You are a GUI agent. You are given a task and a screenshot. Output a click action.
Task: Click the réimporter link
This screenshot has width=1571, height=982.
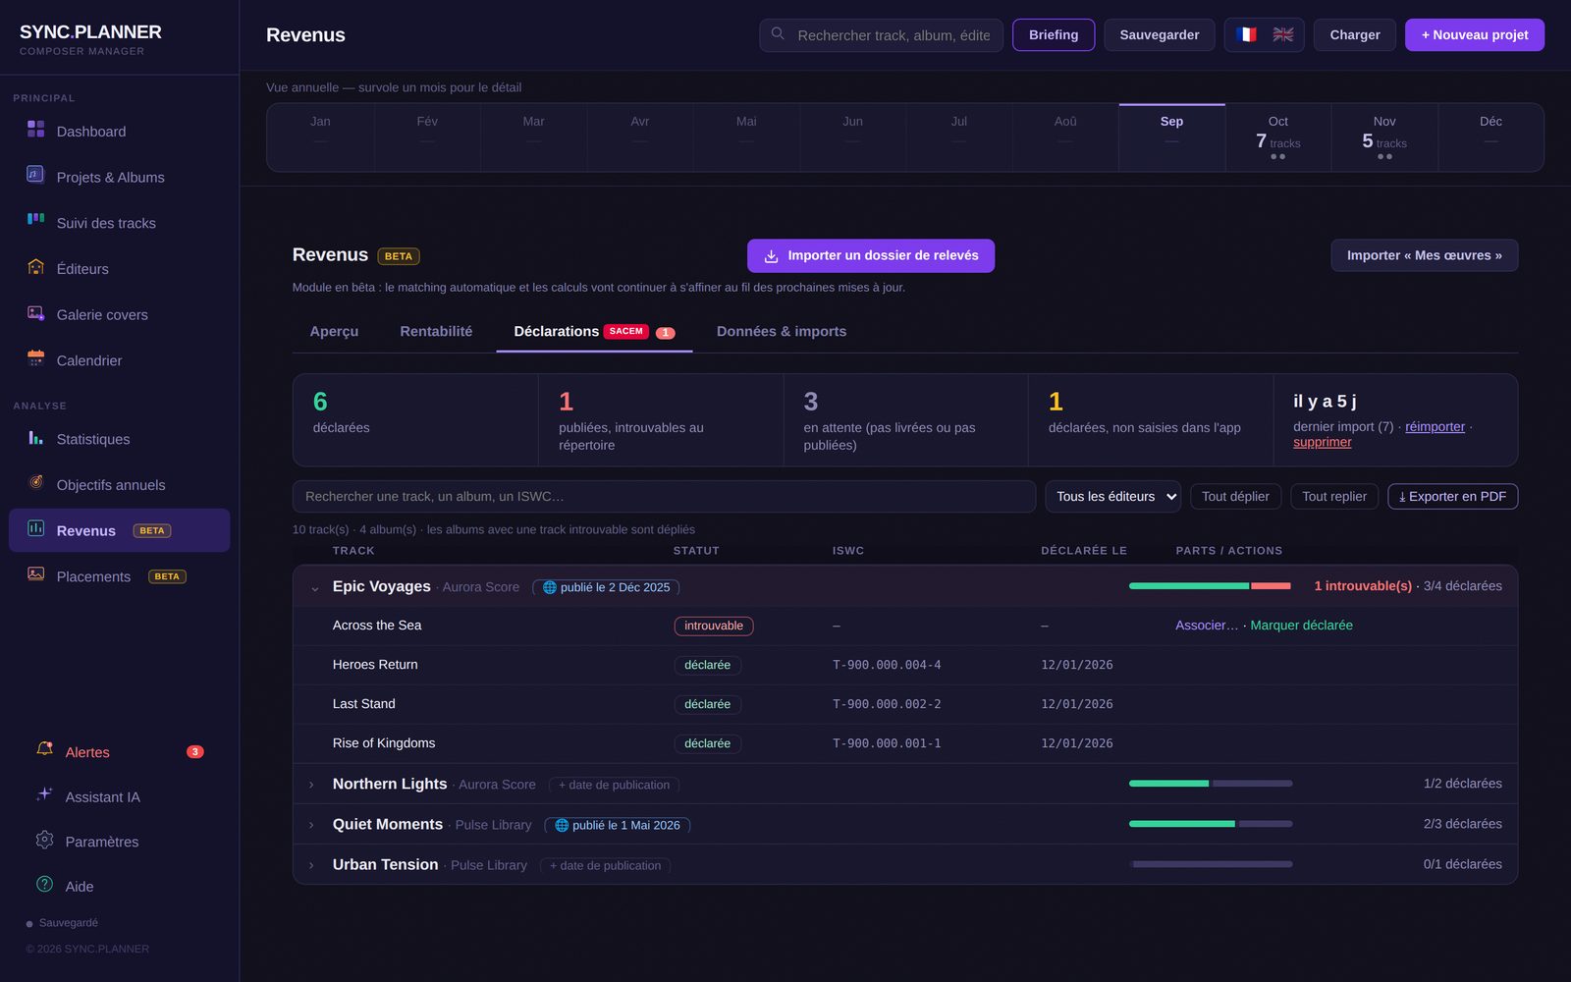[x=1435, y=426]
